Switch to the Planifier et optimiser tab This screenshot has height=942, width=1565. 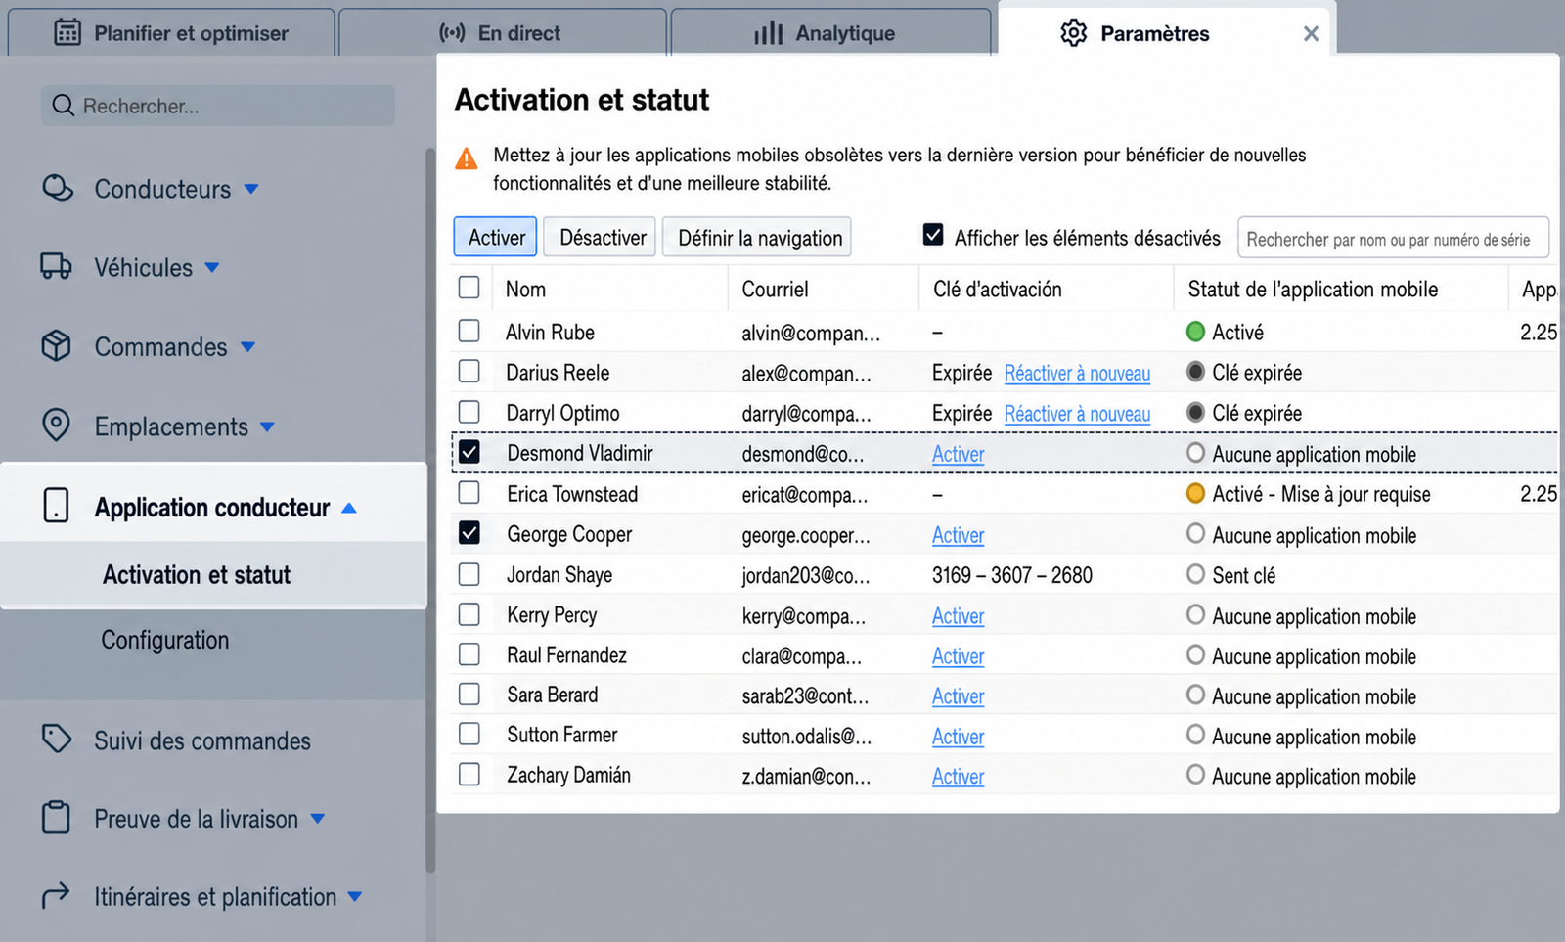click(172, 33)
